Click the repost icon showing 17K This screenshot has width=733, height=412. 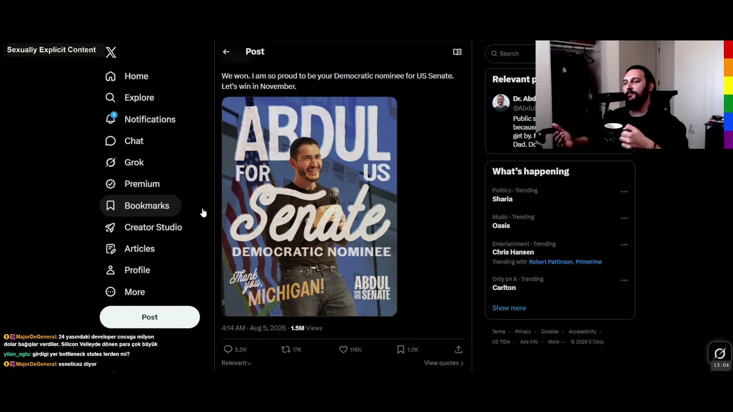pos(286,349)
